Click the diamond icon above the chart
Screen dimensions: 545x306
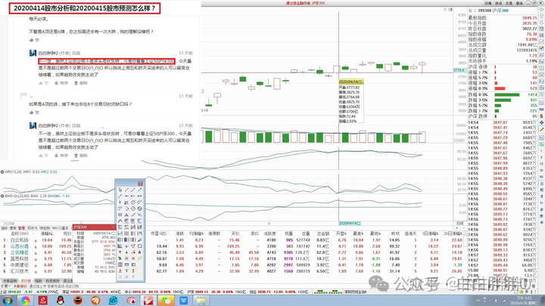tap(445, 10)
